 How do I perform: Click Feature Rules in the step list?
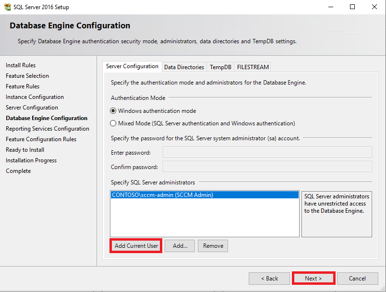point(23,86)
